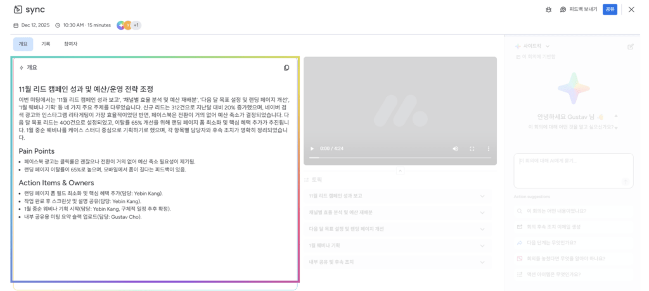Click the +1 participant avatars badge
This screenshot has height=291, width=649.
[x=136, y=25]
